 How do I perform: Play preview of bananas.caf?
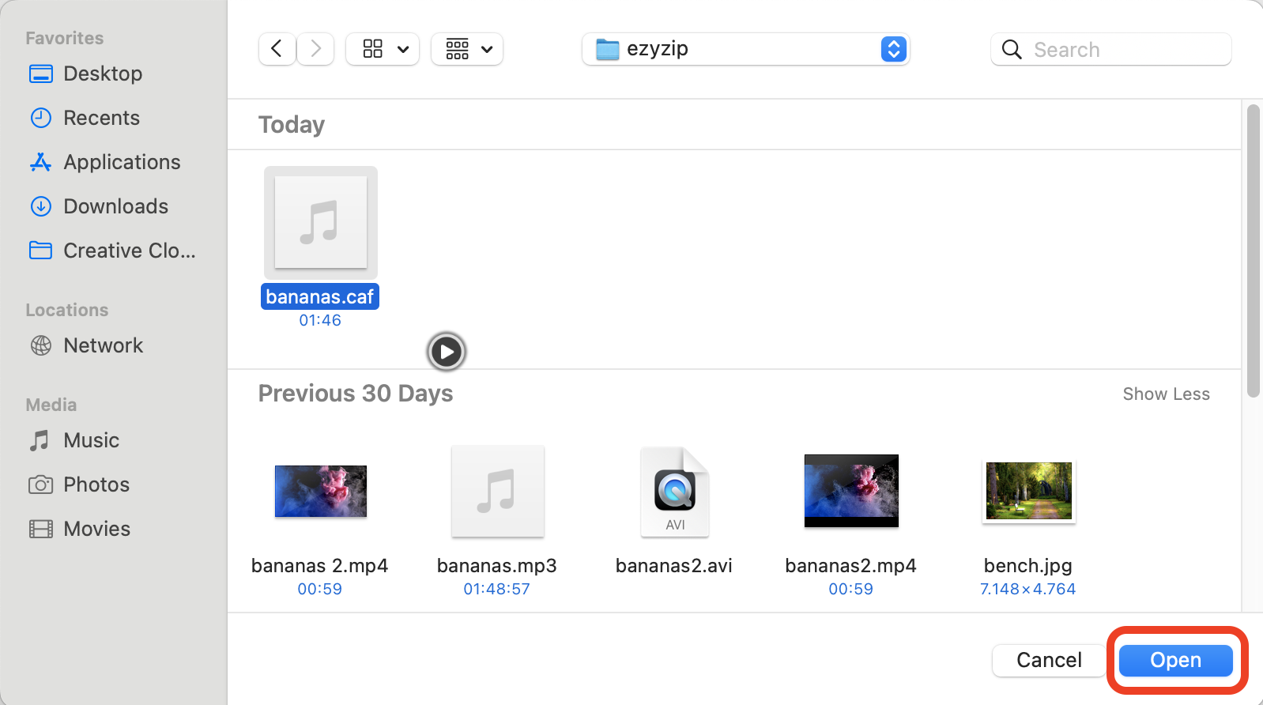click(447, 352)
